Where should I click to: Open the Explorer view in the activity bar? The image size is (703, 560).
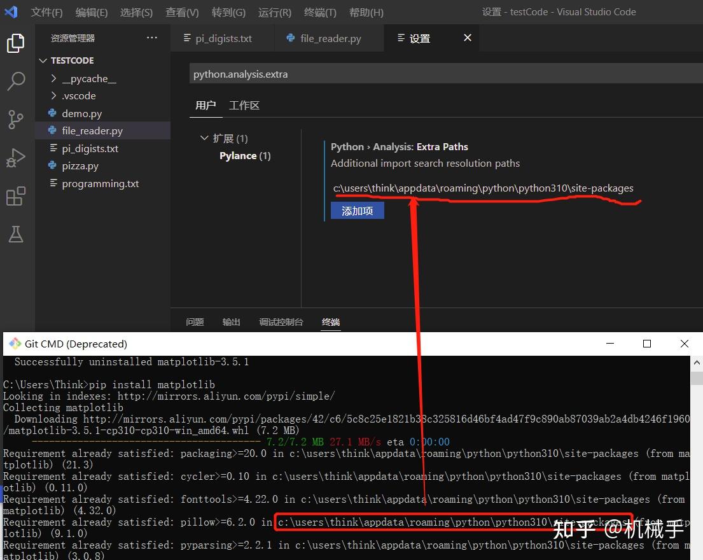tap(17, 43)
